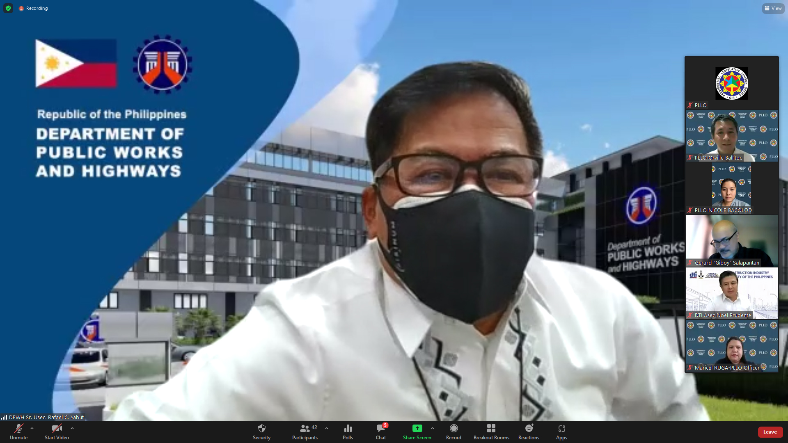Image resolution: width=788 pixels, height=443 pixels.
Task: Click the network signal bars icon
Action: pos(4,417)
